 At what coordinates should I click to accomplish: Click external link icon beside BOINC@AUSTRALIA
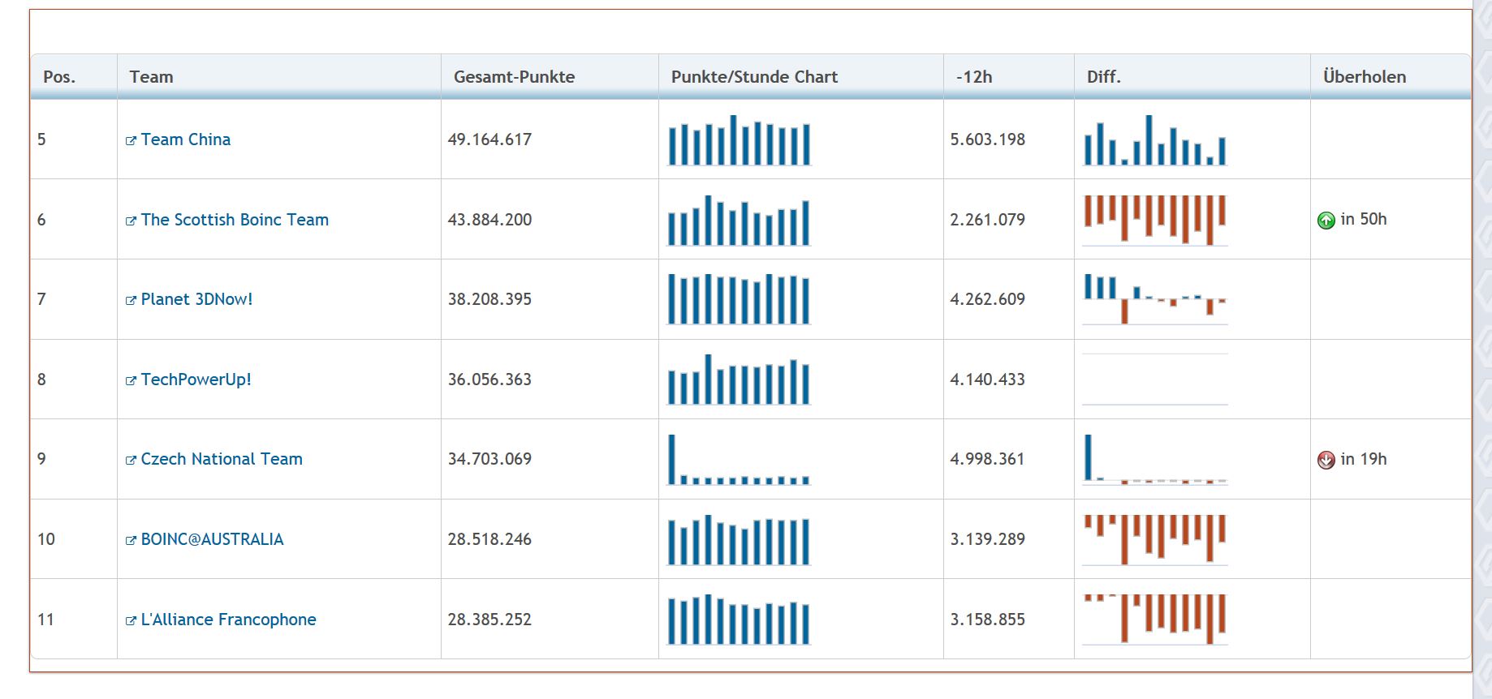[131, 541]
